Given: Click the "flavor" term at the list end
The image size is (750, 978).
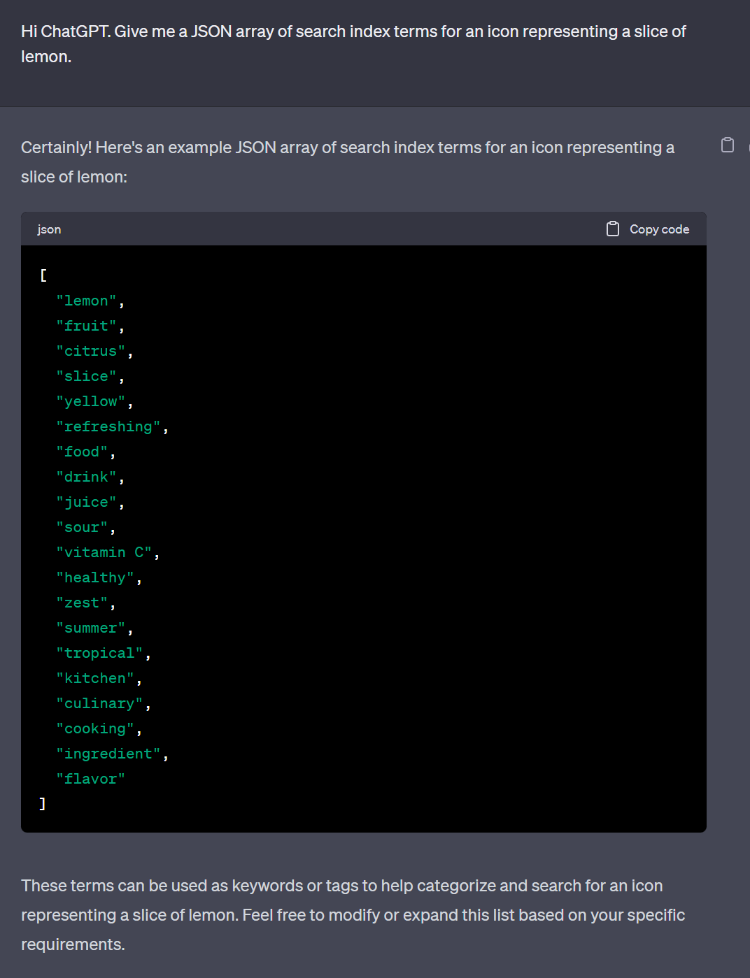Looking at the screenshot, I should 91,778.
